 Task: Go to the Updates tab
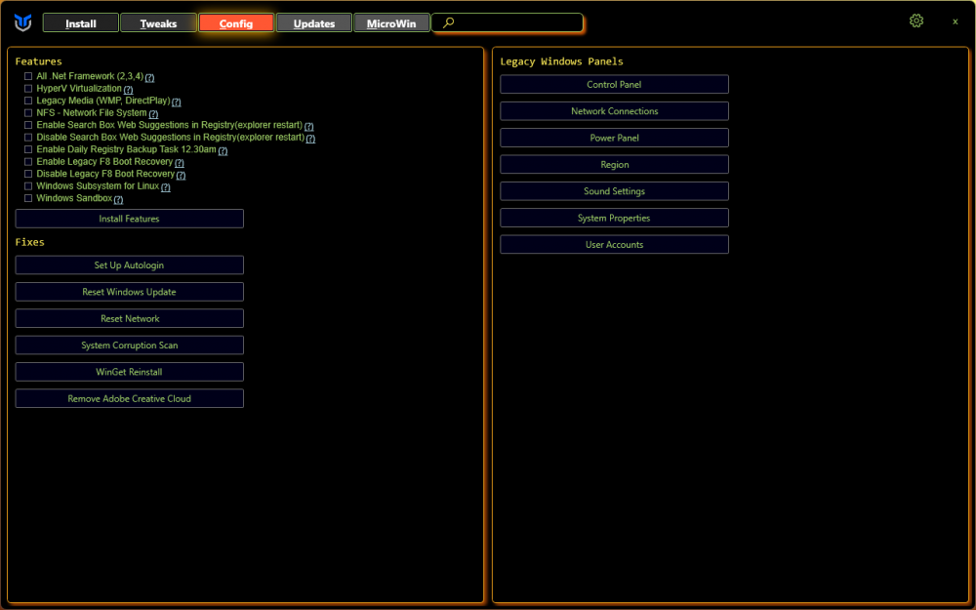pos(313,23)
